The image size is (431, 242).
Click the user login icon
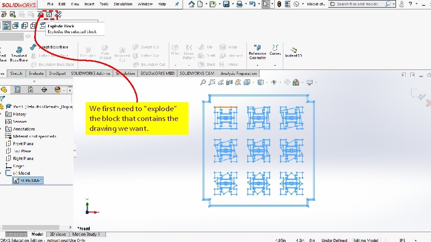(x=401, y=4)
